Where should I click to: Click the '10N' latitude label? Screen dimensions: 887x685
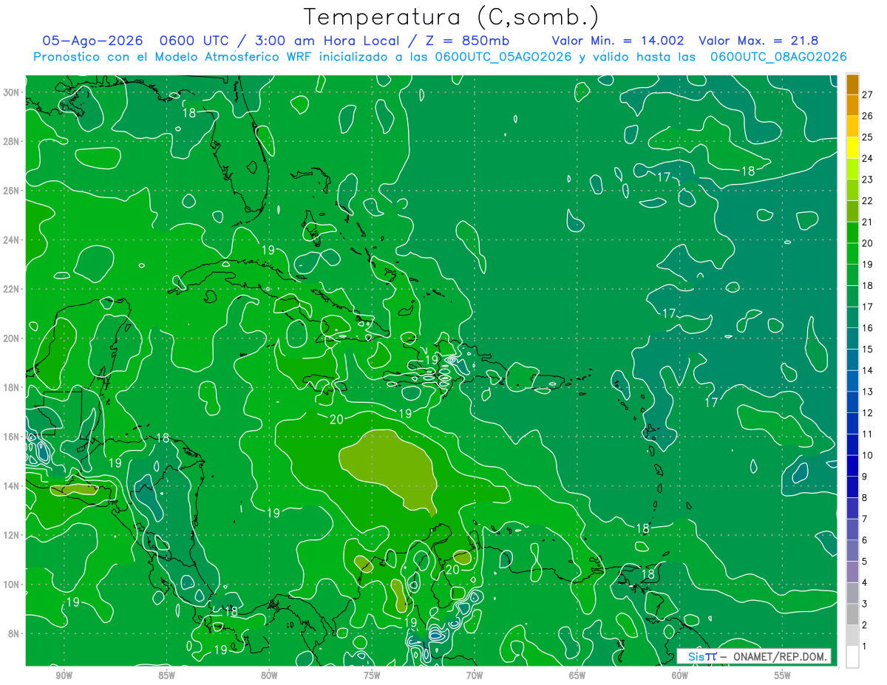pos(11,585)
